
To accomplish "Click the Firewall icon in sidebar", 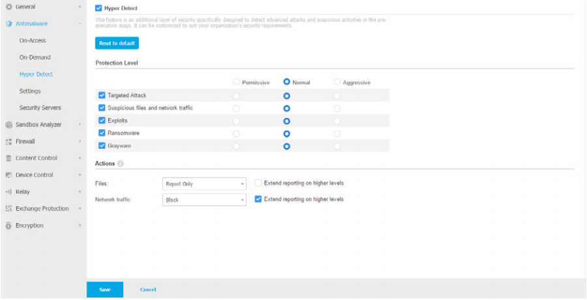I will [x=9, y=142].
